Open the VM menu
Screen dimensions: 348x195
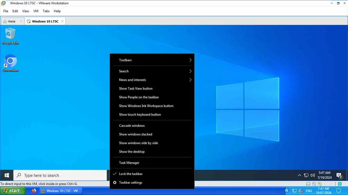pyautogui.click(x=36, y=11)
